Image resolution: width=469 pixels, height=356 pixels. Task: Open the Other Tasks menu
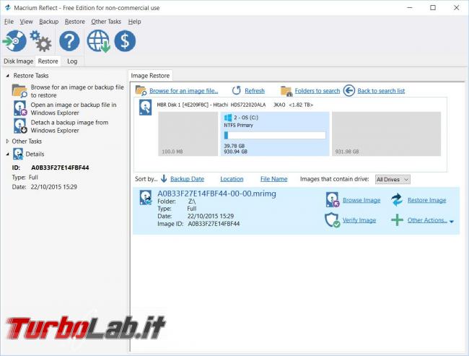pyautogui.click(x=106, y=22)
